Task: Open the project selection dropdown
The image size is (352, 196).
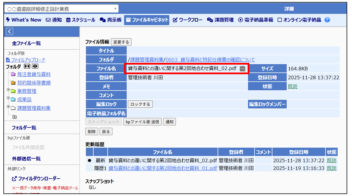Action: (61, 9)
